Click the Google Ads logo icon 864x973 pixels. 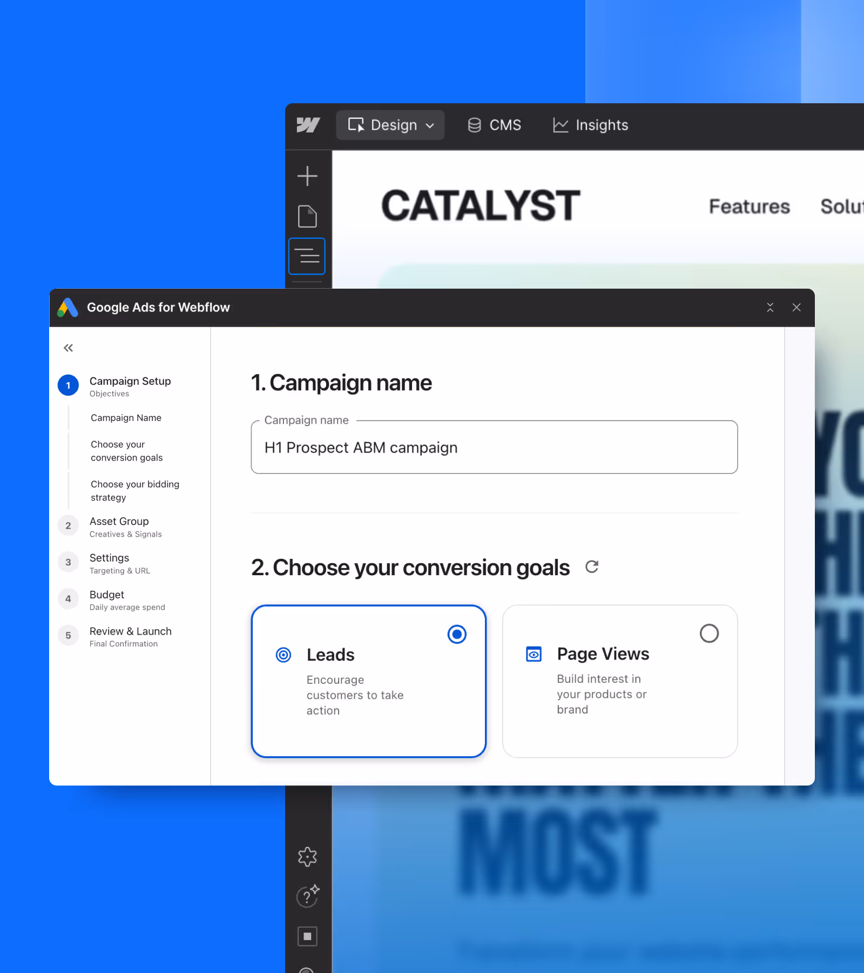coord(68,308)
